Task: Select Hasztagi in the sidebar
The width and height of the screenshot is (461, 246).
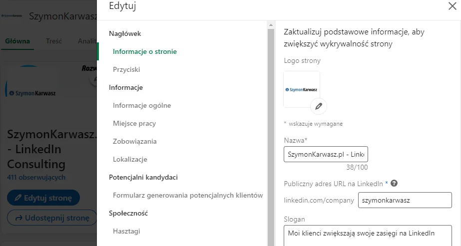Action: tap(126, 232)
